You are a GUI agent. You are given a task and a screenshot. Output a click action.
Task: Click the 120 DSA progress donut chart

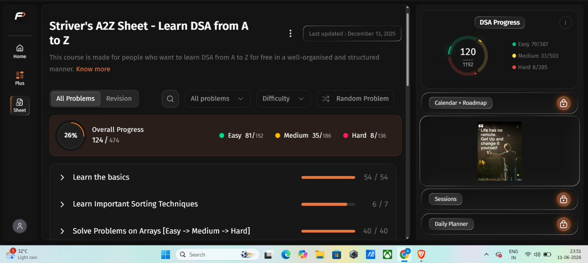point(468,55)
